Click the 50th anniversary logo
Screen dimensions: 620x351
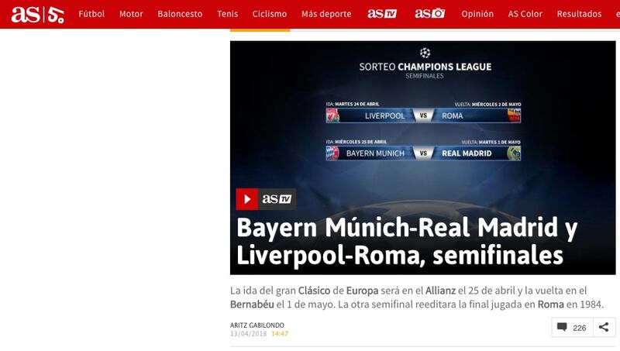pyautogui.click(x=56, y=15)
